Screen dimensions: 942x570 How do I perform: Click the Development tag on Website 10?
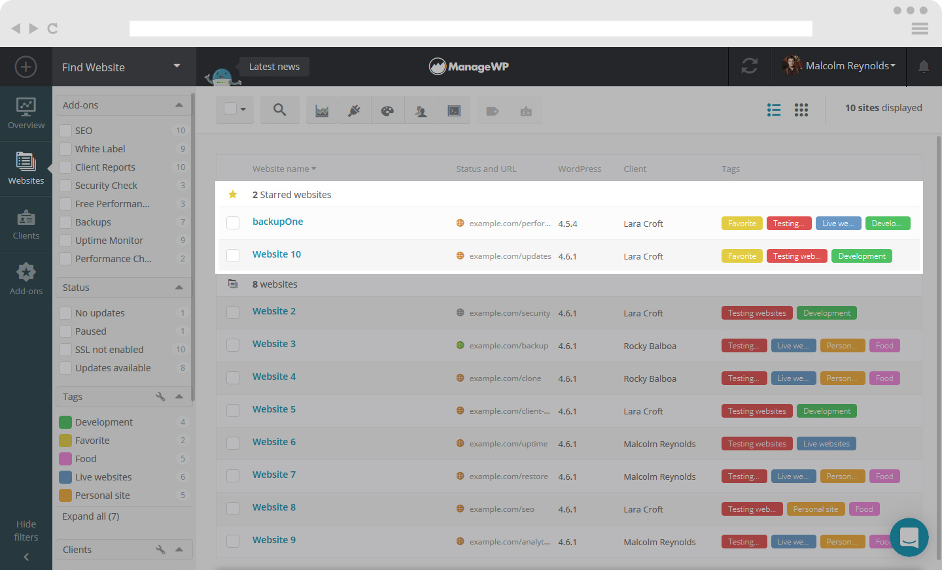862,256
